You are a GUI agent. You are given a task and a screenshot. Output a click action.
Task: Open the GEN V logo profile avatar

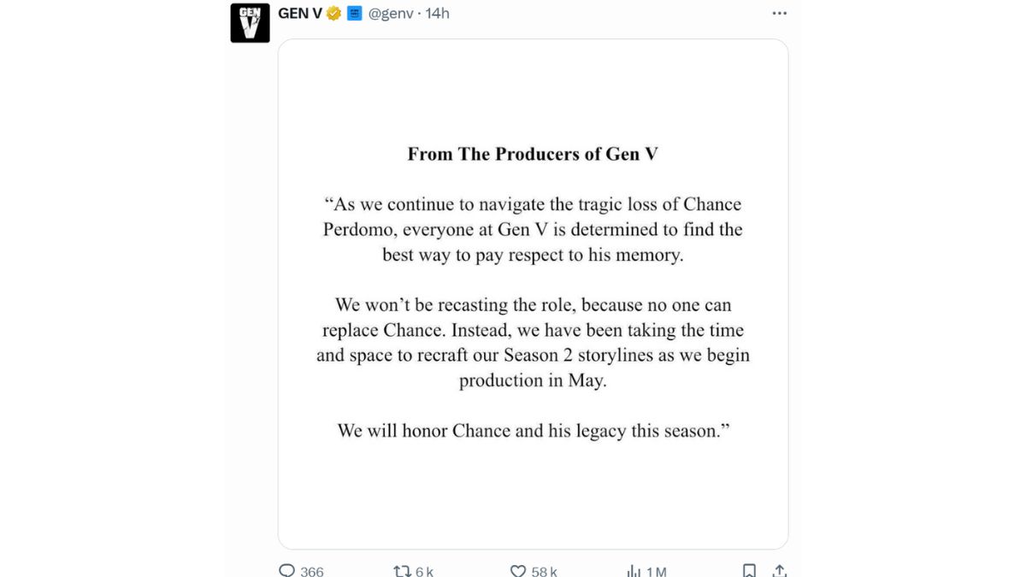coord(249,22)
